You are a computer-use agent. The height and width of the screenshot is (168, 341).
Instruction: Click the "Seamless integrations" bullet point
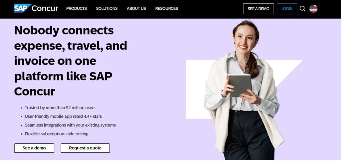coord(70,125)
